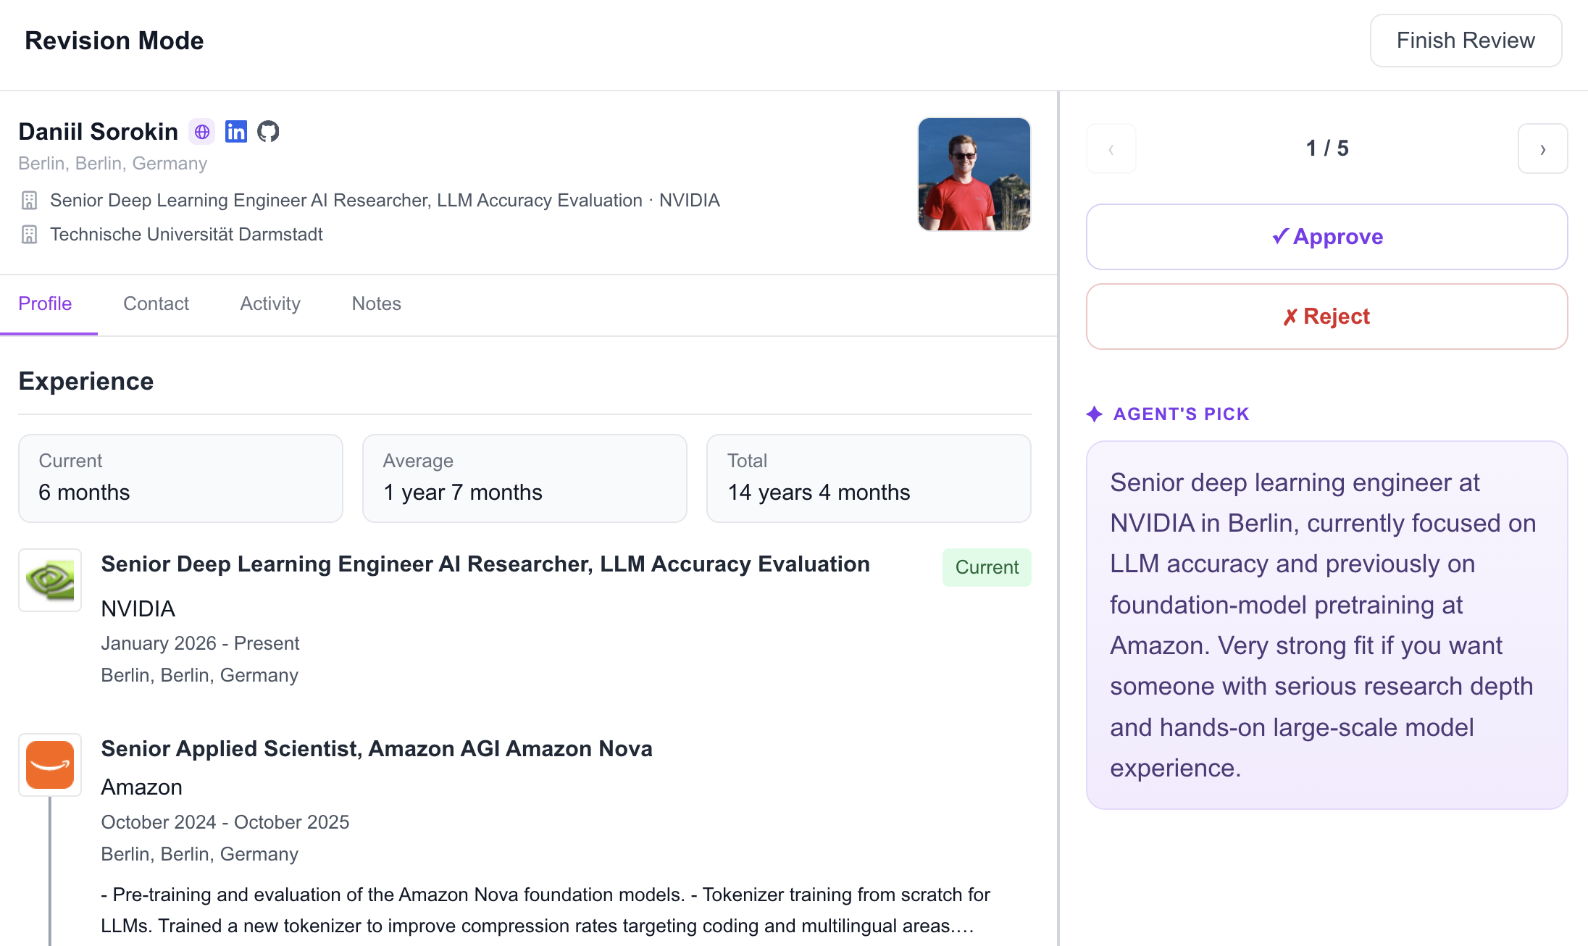The image size is (1588, 946).
Task: Go to the previous candidate with the left chevron
Action: pos(1111,148)
